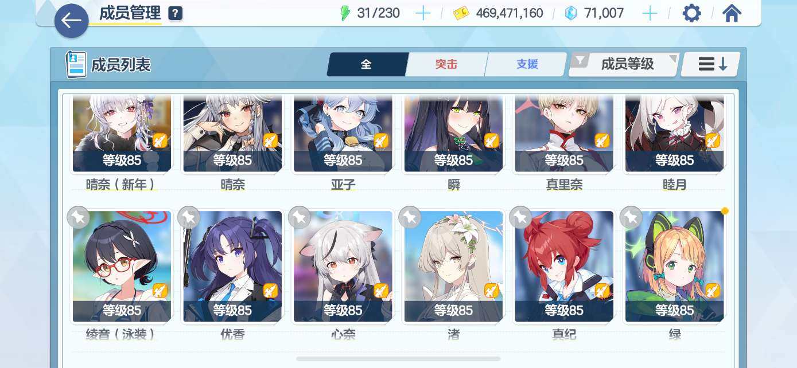This screenshot has height=368, width=797.
Task: Click the green lightning energy icon
Action: (x=345, y=13)
